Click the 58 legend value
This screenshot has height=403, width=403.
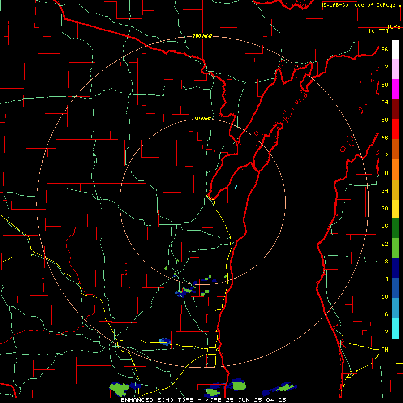pyautogui.click(x=385, y=85)
